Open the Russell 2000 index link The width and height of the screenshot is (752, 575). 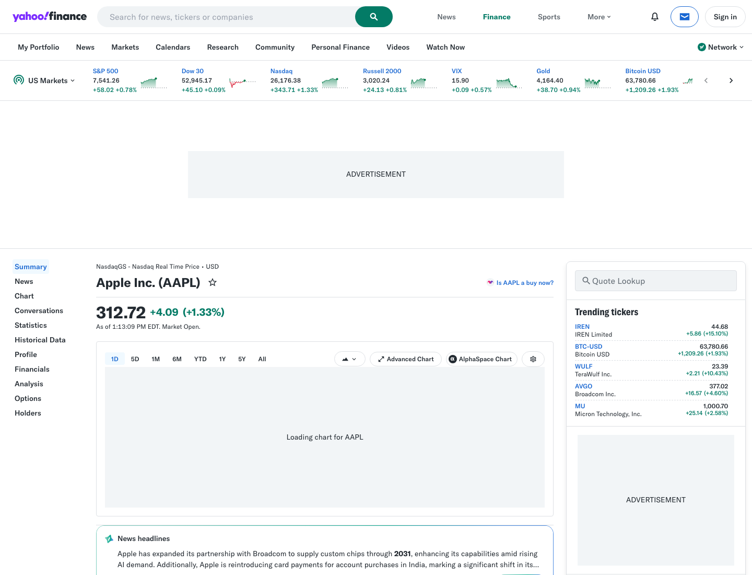point(382,71)
